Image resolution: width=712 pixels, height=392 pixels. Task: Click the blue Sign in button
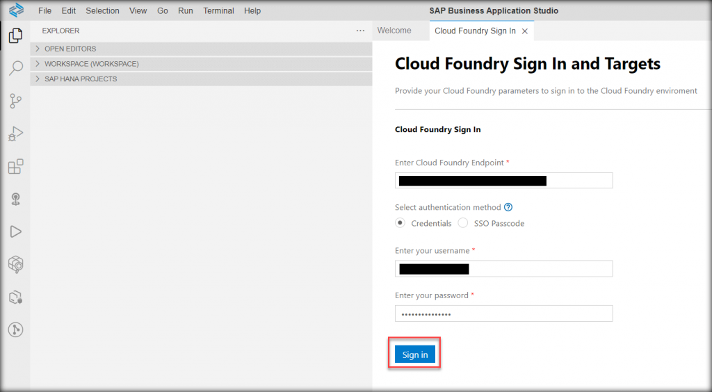tap(414, 354)
